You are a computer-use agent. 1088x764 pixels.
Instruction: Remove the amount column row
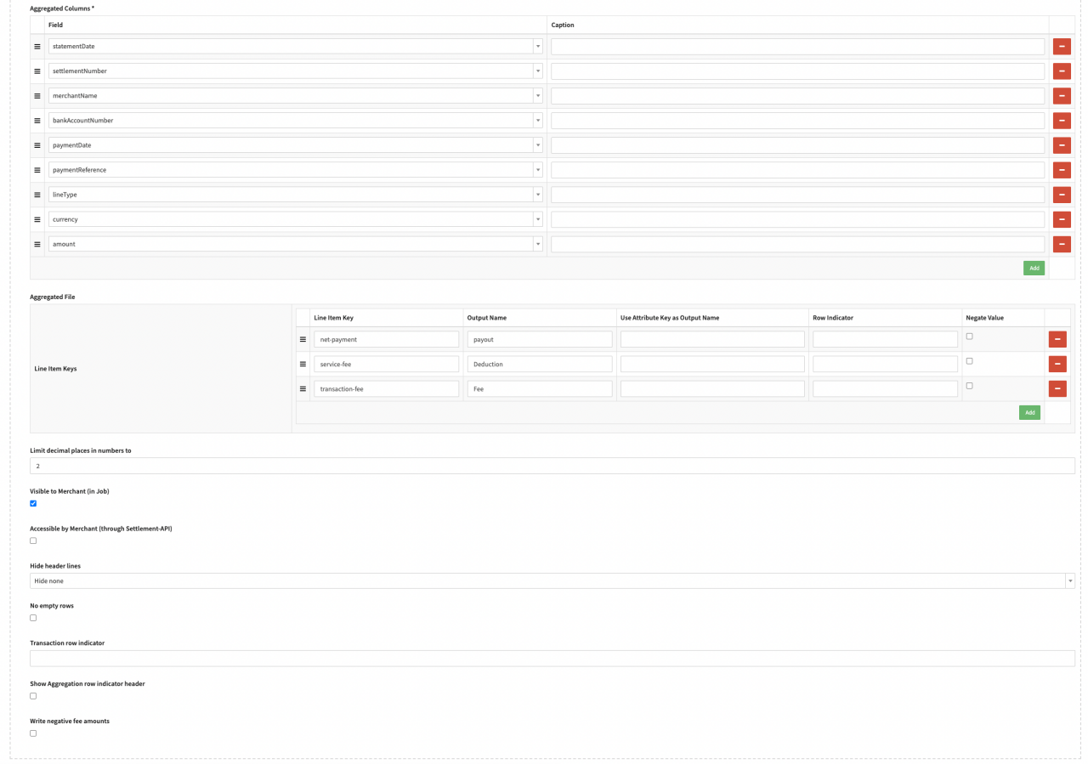point(1062,244)
